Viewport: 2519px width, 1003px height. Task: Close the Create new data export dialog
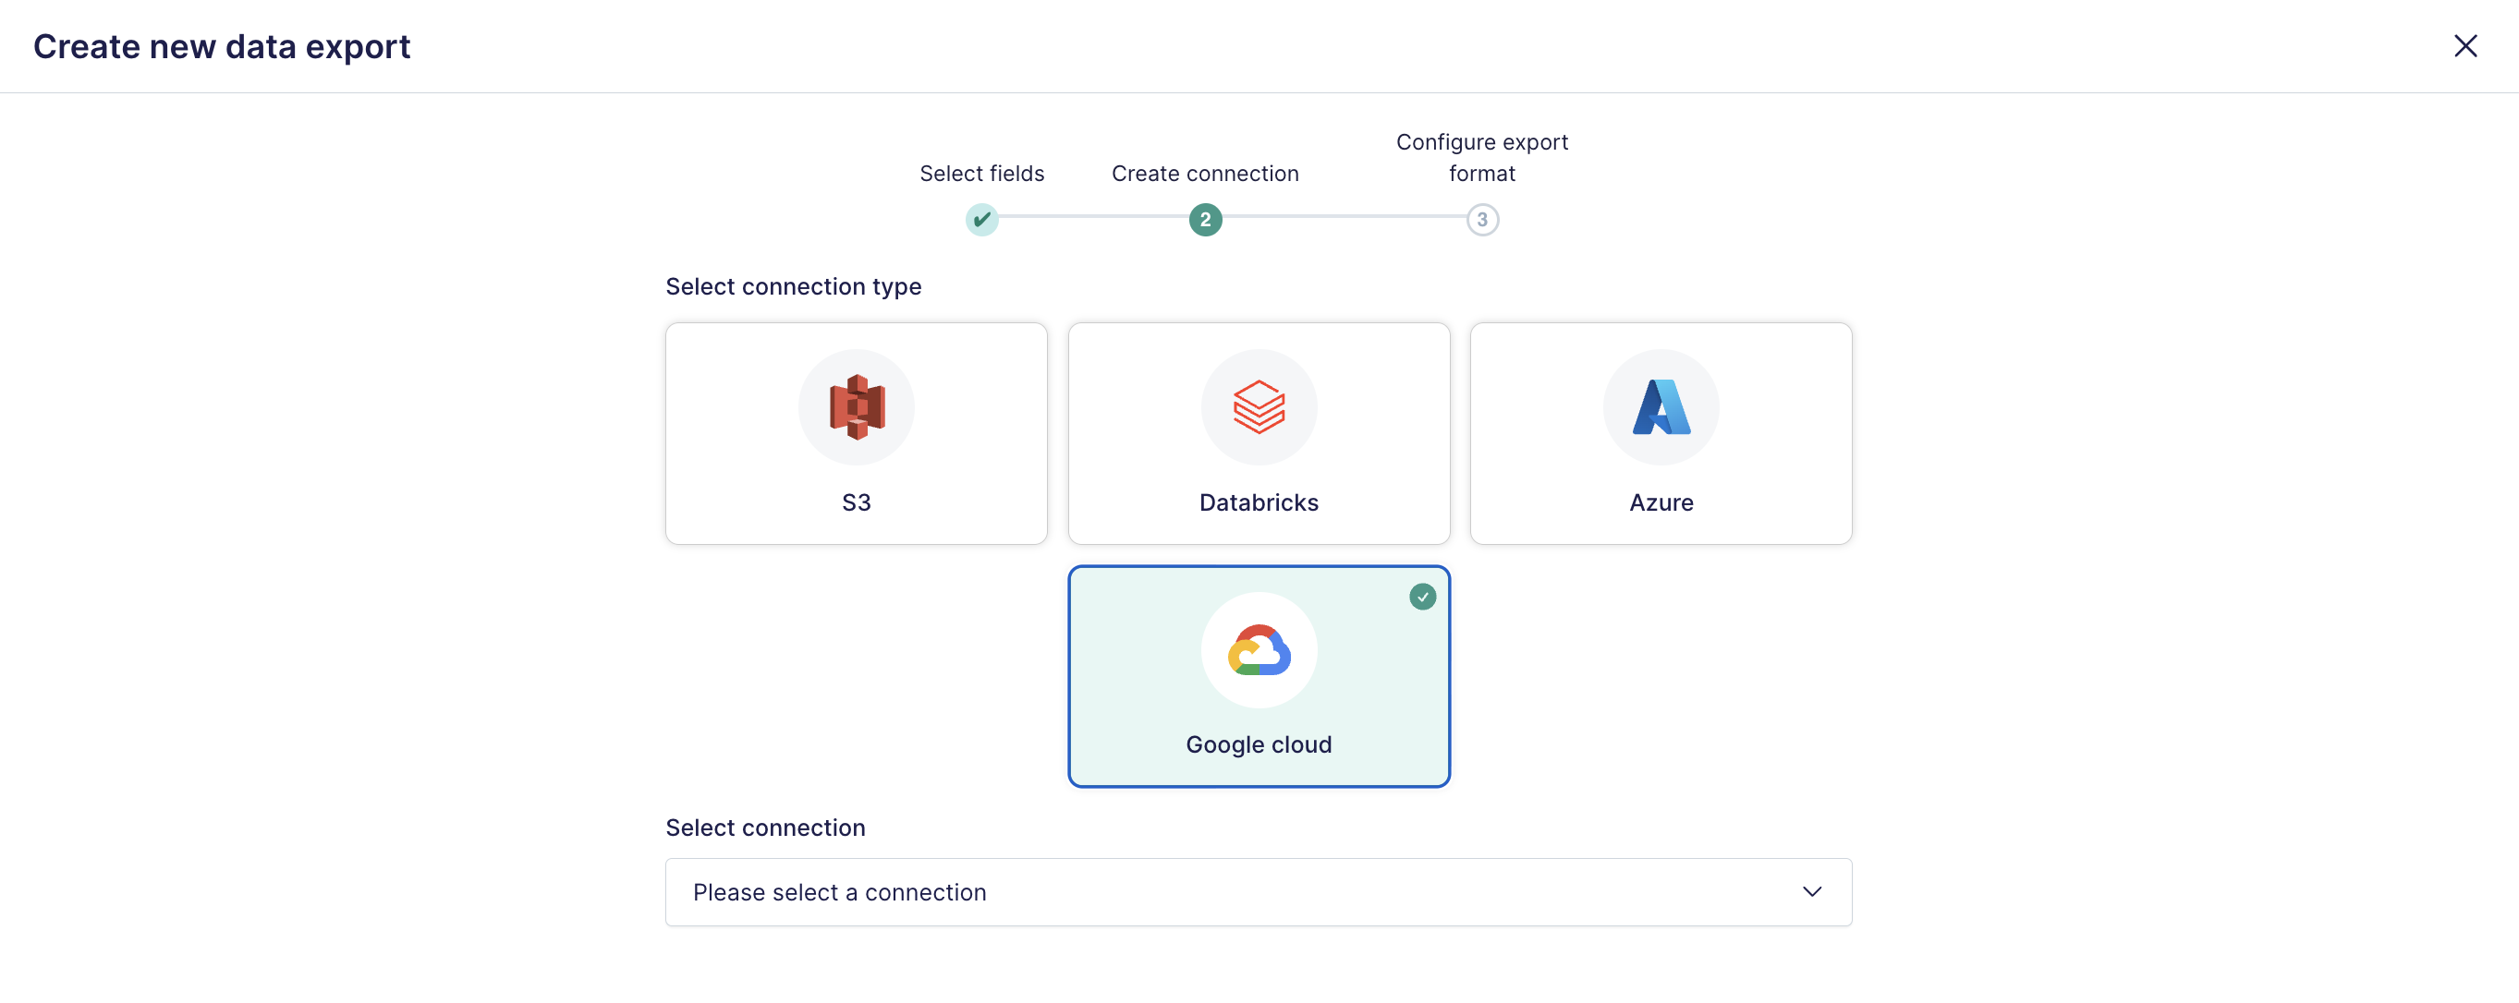[x=2465, y=46]
